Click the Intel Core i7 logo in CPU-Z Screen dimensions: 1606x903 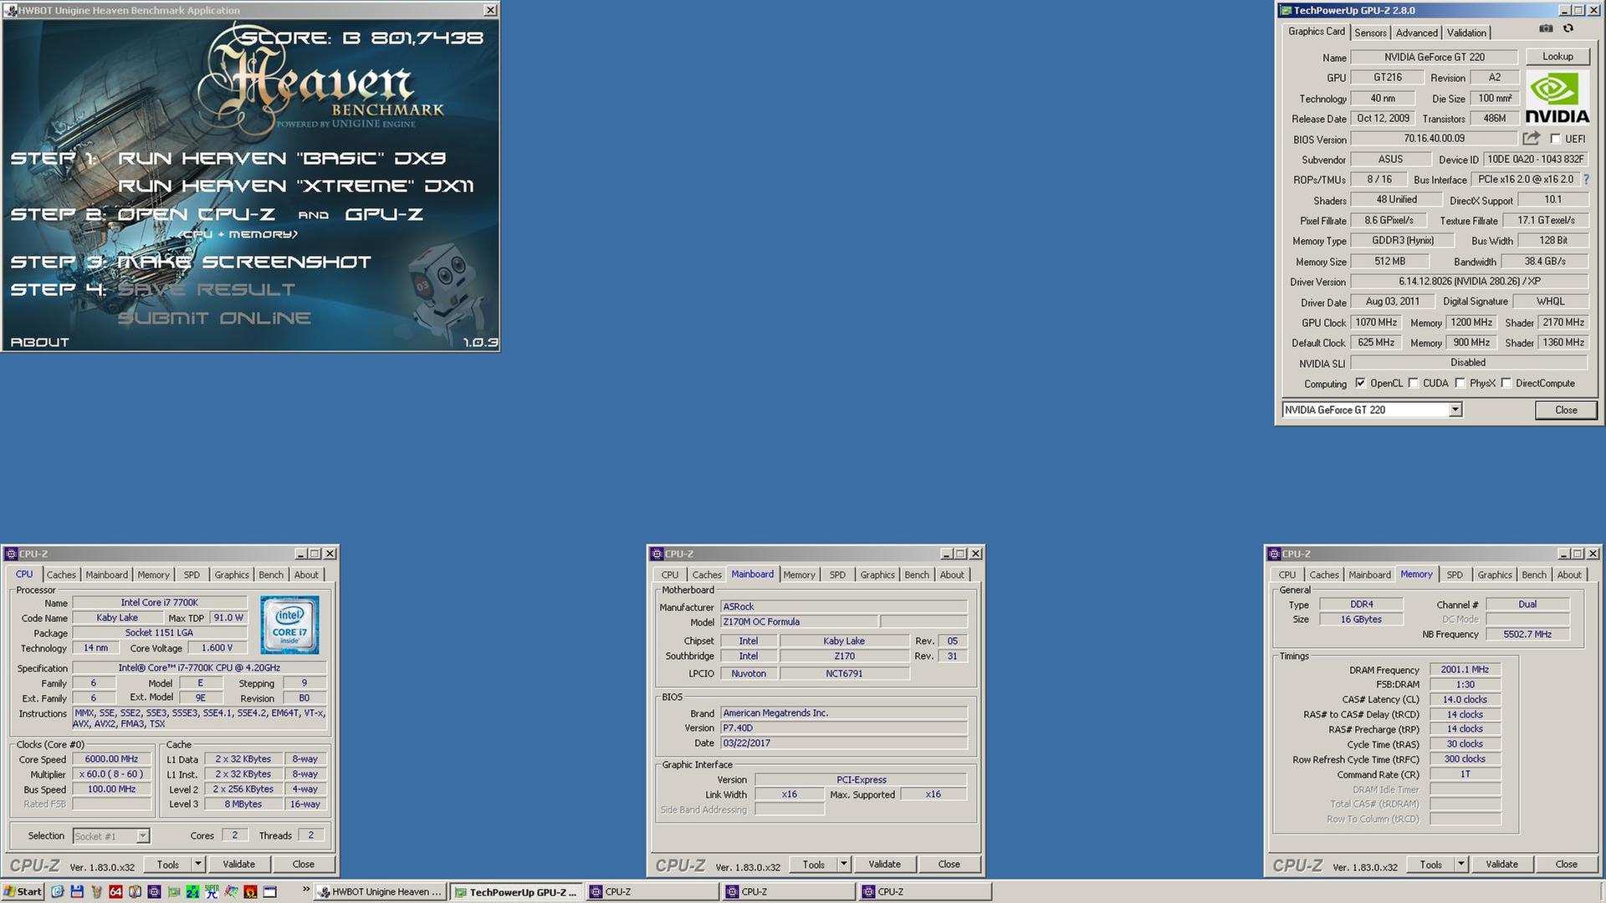tap(289, 625)
